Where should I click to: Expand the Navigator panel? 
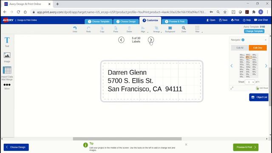coord(232,88)
